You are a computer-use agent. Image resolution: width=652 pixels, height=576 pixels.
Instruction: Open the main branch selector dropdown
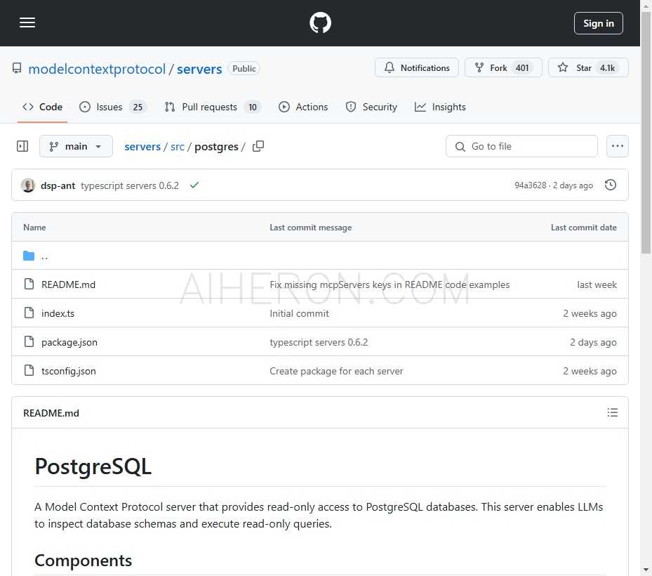point(76,146)
